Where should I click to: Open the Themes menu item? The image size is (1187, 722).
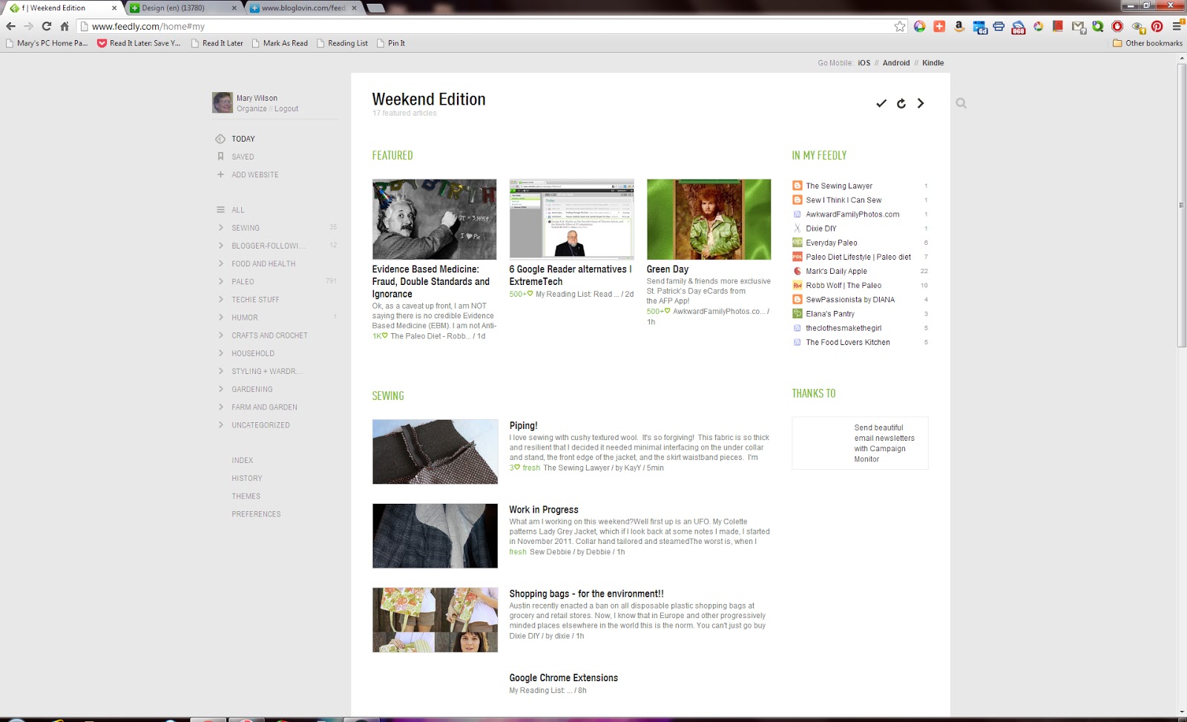point(246,496)
